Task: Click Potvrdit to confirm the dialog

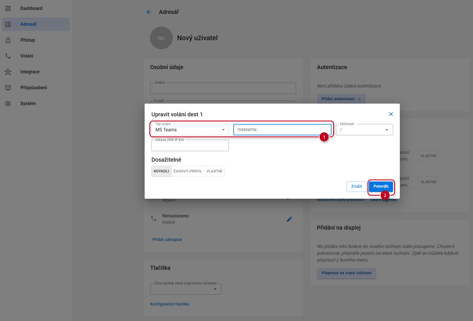Action: (381, 187)
